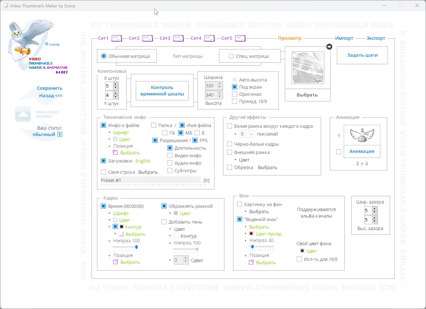Screen dimensions: 426x309
Task: Click the edit icon next to Сет3
Action: pyautogui.click(x=178, y=38)
